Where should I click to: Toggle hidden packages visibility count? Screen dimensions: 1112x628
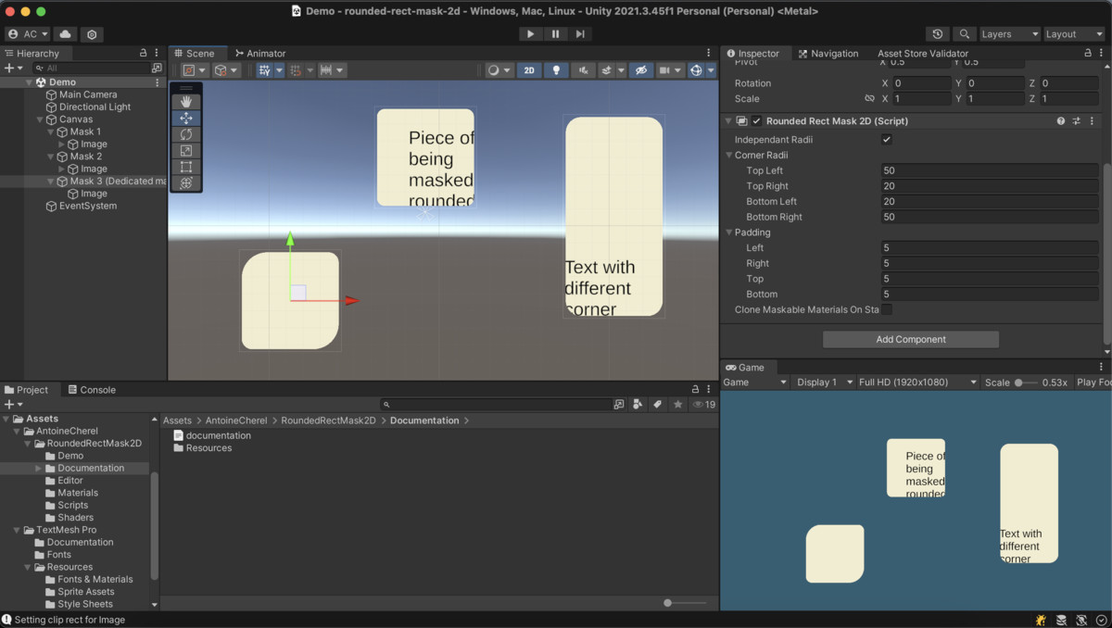(x=704, y=405)
